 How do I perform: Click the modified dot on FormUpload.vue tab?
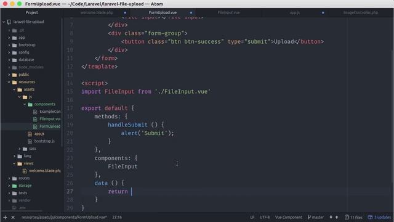click(191, 12)
